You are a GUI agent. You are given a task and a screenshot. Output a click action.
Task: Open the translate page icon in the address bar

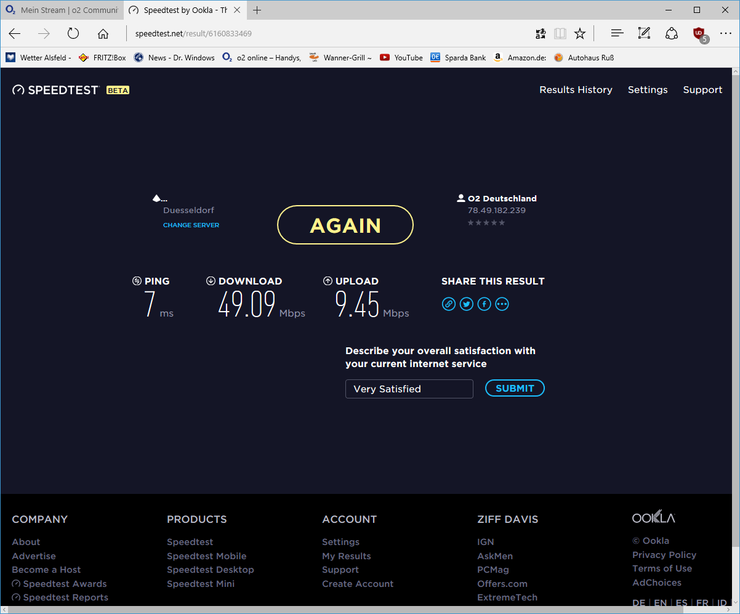coord(541,34)
